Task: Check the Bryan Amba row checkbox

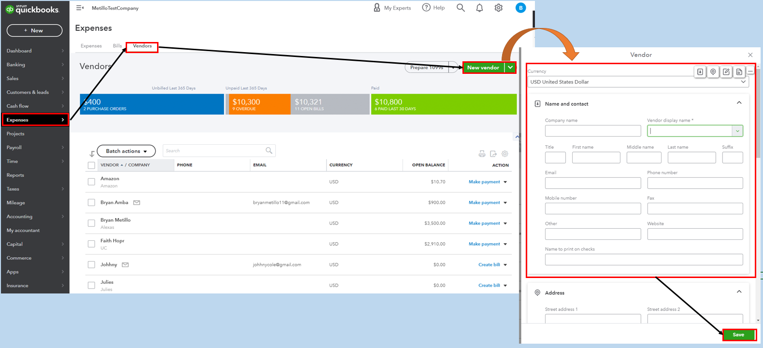Action: pos(91,203)
